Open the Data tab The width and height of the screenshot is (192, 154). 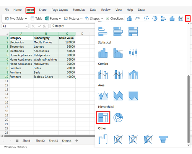[x=93, y=10]
